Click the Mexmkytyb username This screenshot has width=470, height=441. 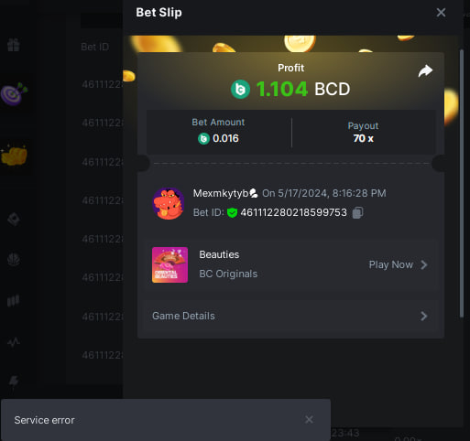pyautogui.click(x=221, y=193)
